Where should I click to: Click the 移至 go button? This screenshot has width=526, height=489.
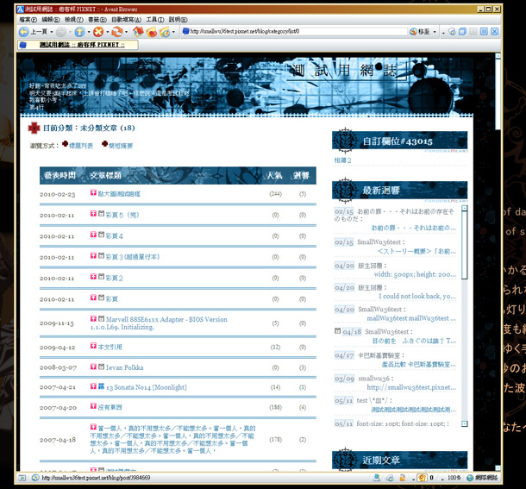pyautogui.click(x=420, y=32)
